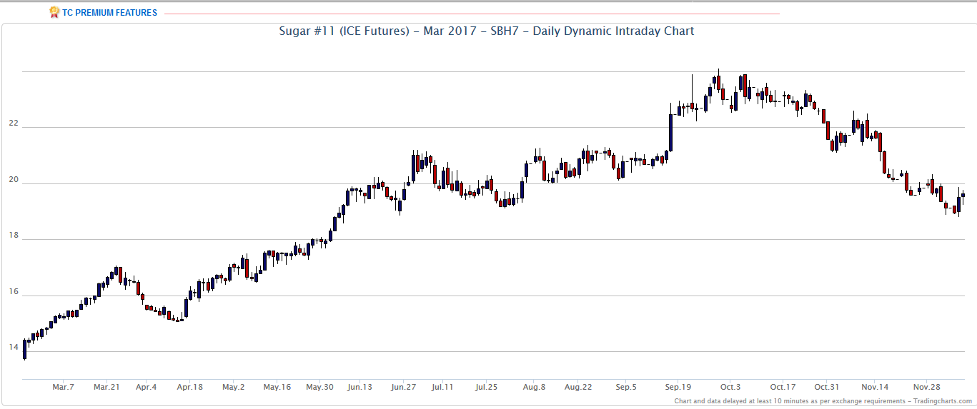Click the Tradingcharts.com delayed-data notice

pyautogui.click(x=823, y=401)
